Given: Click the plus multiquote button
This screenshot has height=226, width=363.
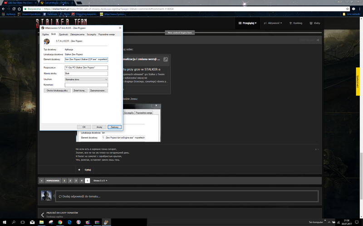Looking at the screenshot, I should click(x=79, y=170).
